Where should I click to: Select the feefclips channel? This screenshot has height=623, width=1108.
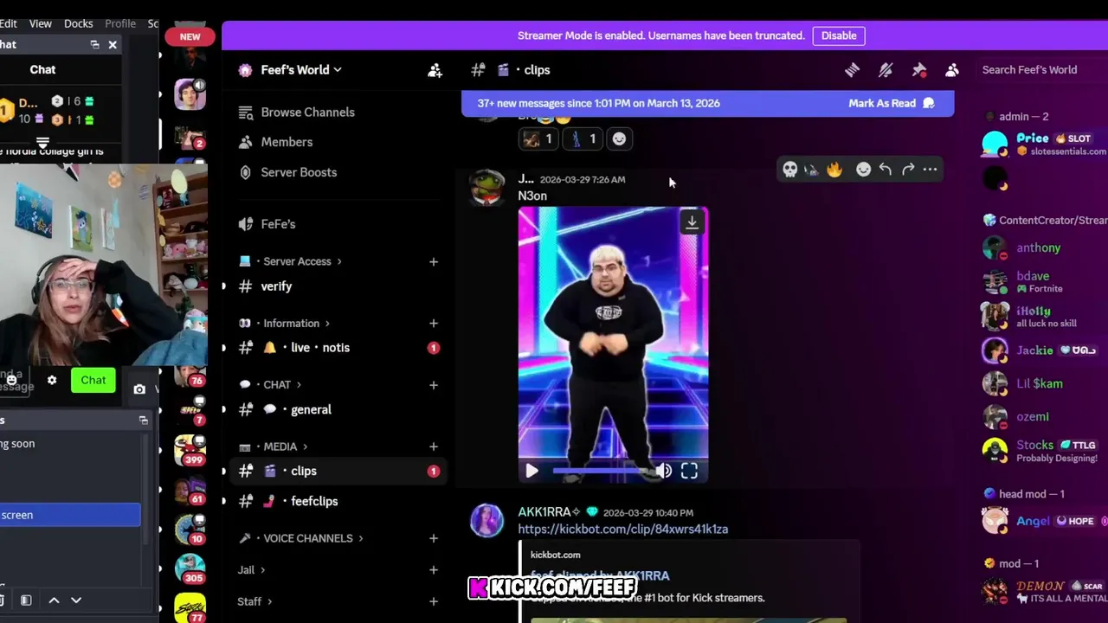click(x=339, y=501)
